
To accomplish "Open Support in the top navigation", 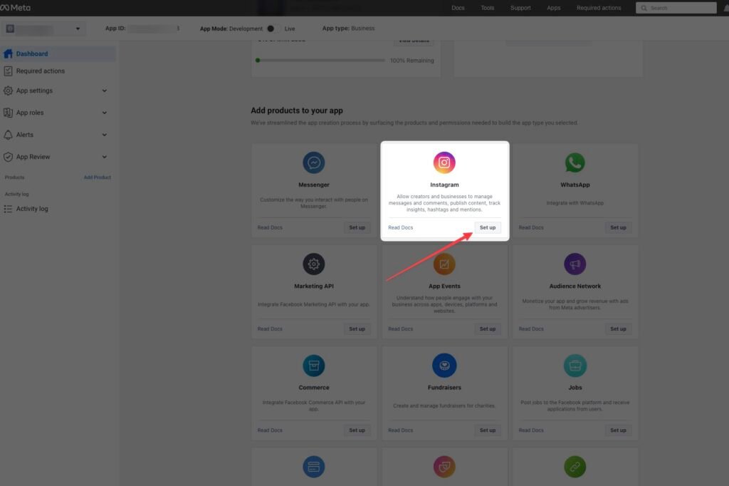I will 520,8.
